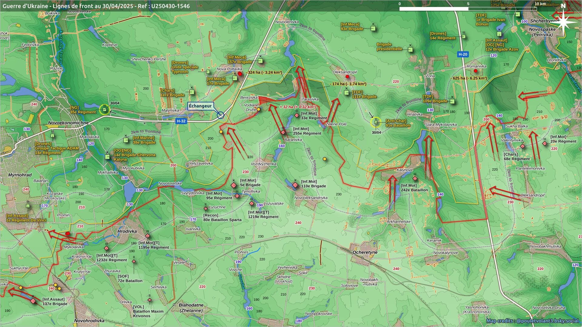Select the circled 35e Régiment marker
Screen dimensions: 582x327
pyautogui.click(x=105, y=110)
